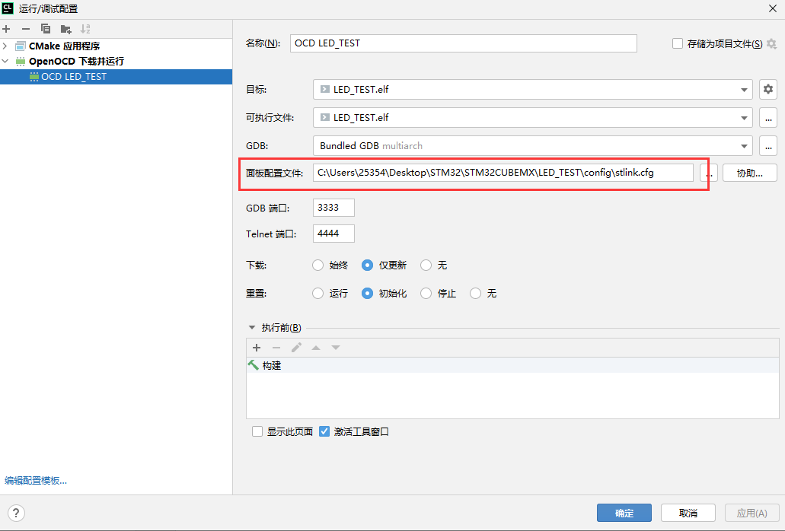Open the GDB dropdown list

(744, 146)
